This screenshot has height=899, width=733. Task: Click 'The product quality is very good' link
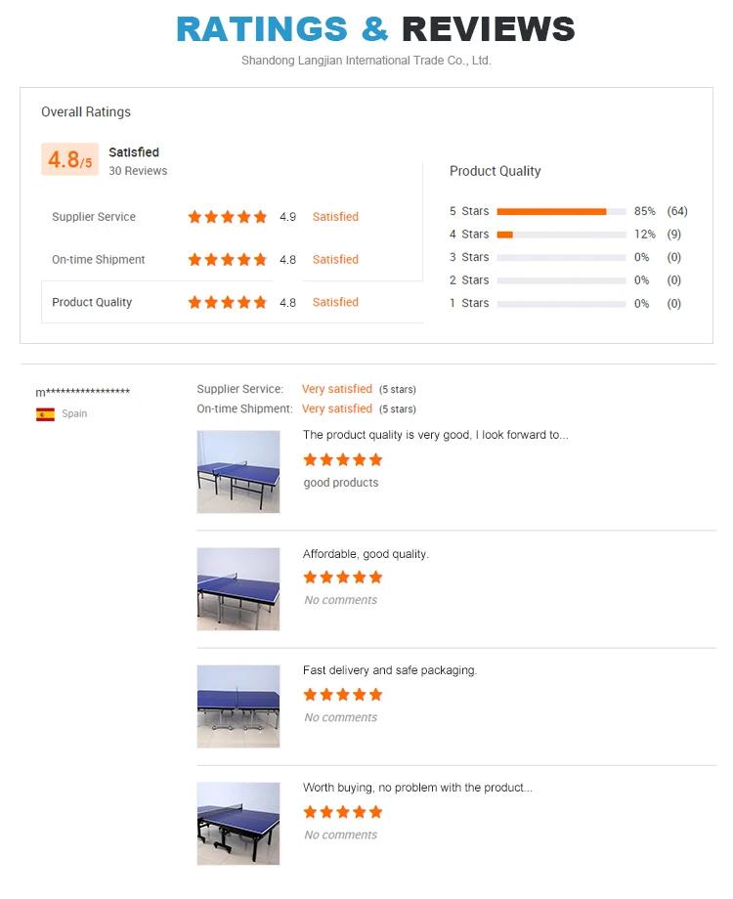click(x=435, y=435)
